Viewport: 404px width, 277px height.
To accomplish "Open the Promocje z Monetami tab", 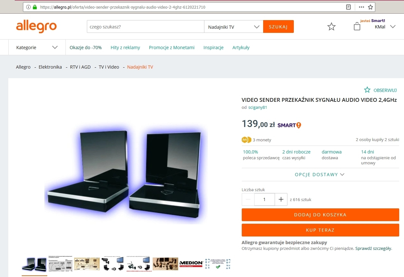I will click(172, 48).
